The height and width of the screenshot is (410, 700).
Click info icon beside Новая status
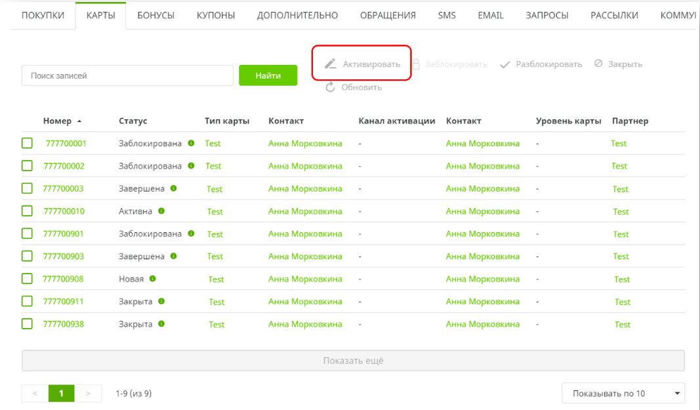click(x=153, y=279)
